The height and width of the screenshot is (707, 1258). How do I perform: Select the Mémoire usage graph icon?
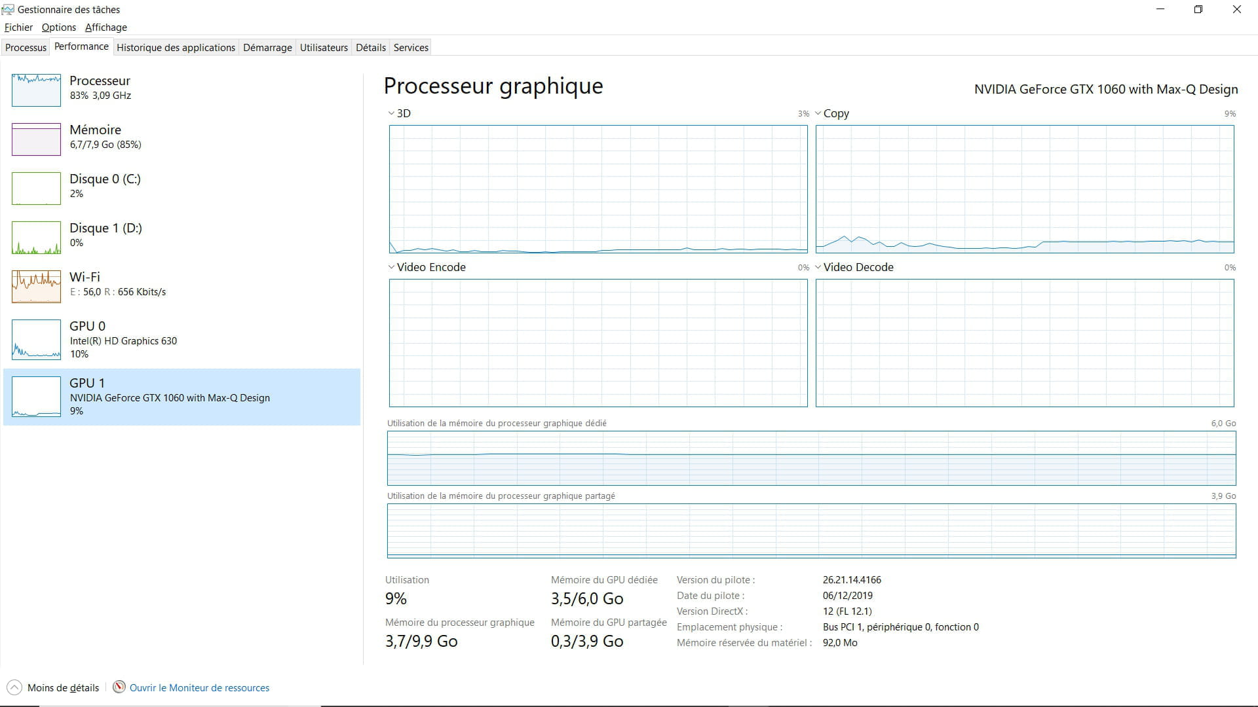point(36,139)
